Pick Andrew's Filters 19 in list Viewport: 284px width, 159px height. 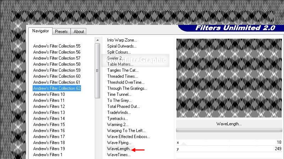point(49,149)
